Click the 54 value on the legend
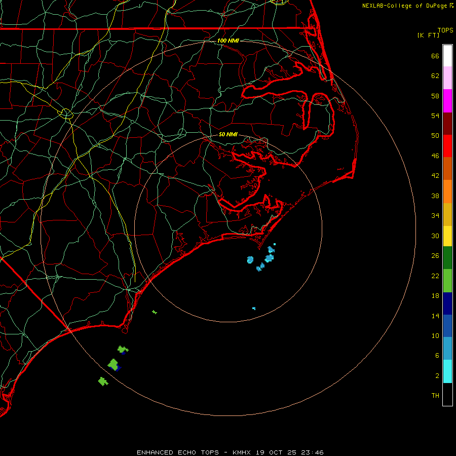Image resolution: width=456 pixels, height=456 pixels. 435,116
